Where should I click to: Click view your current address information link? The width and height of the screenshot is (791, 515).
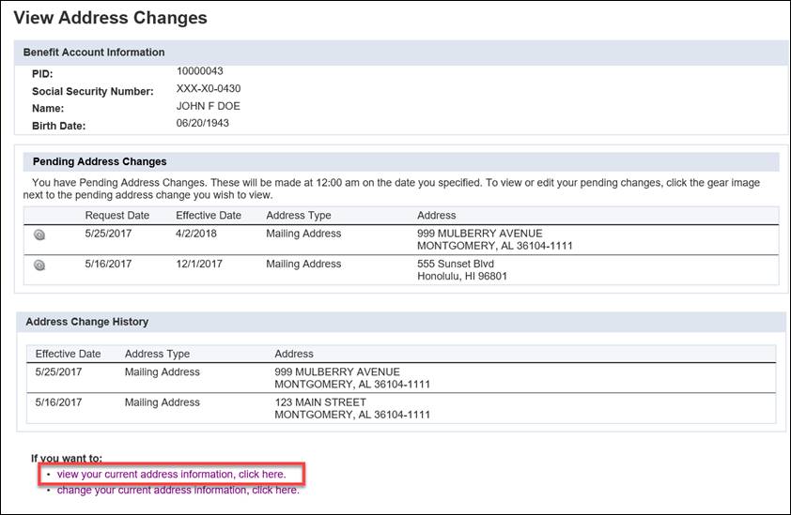point(171,474)
